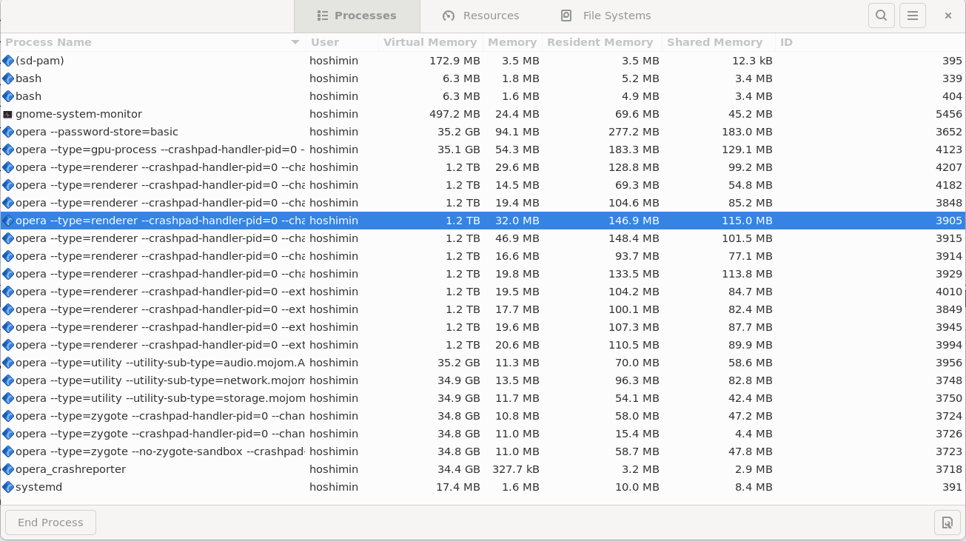
Task: Sort by the Virtual Memory column header
Action: (429, 42)
